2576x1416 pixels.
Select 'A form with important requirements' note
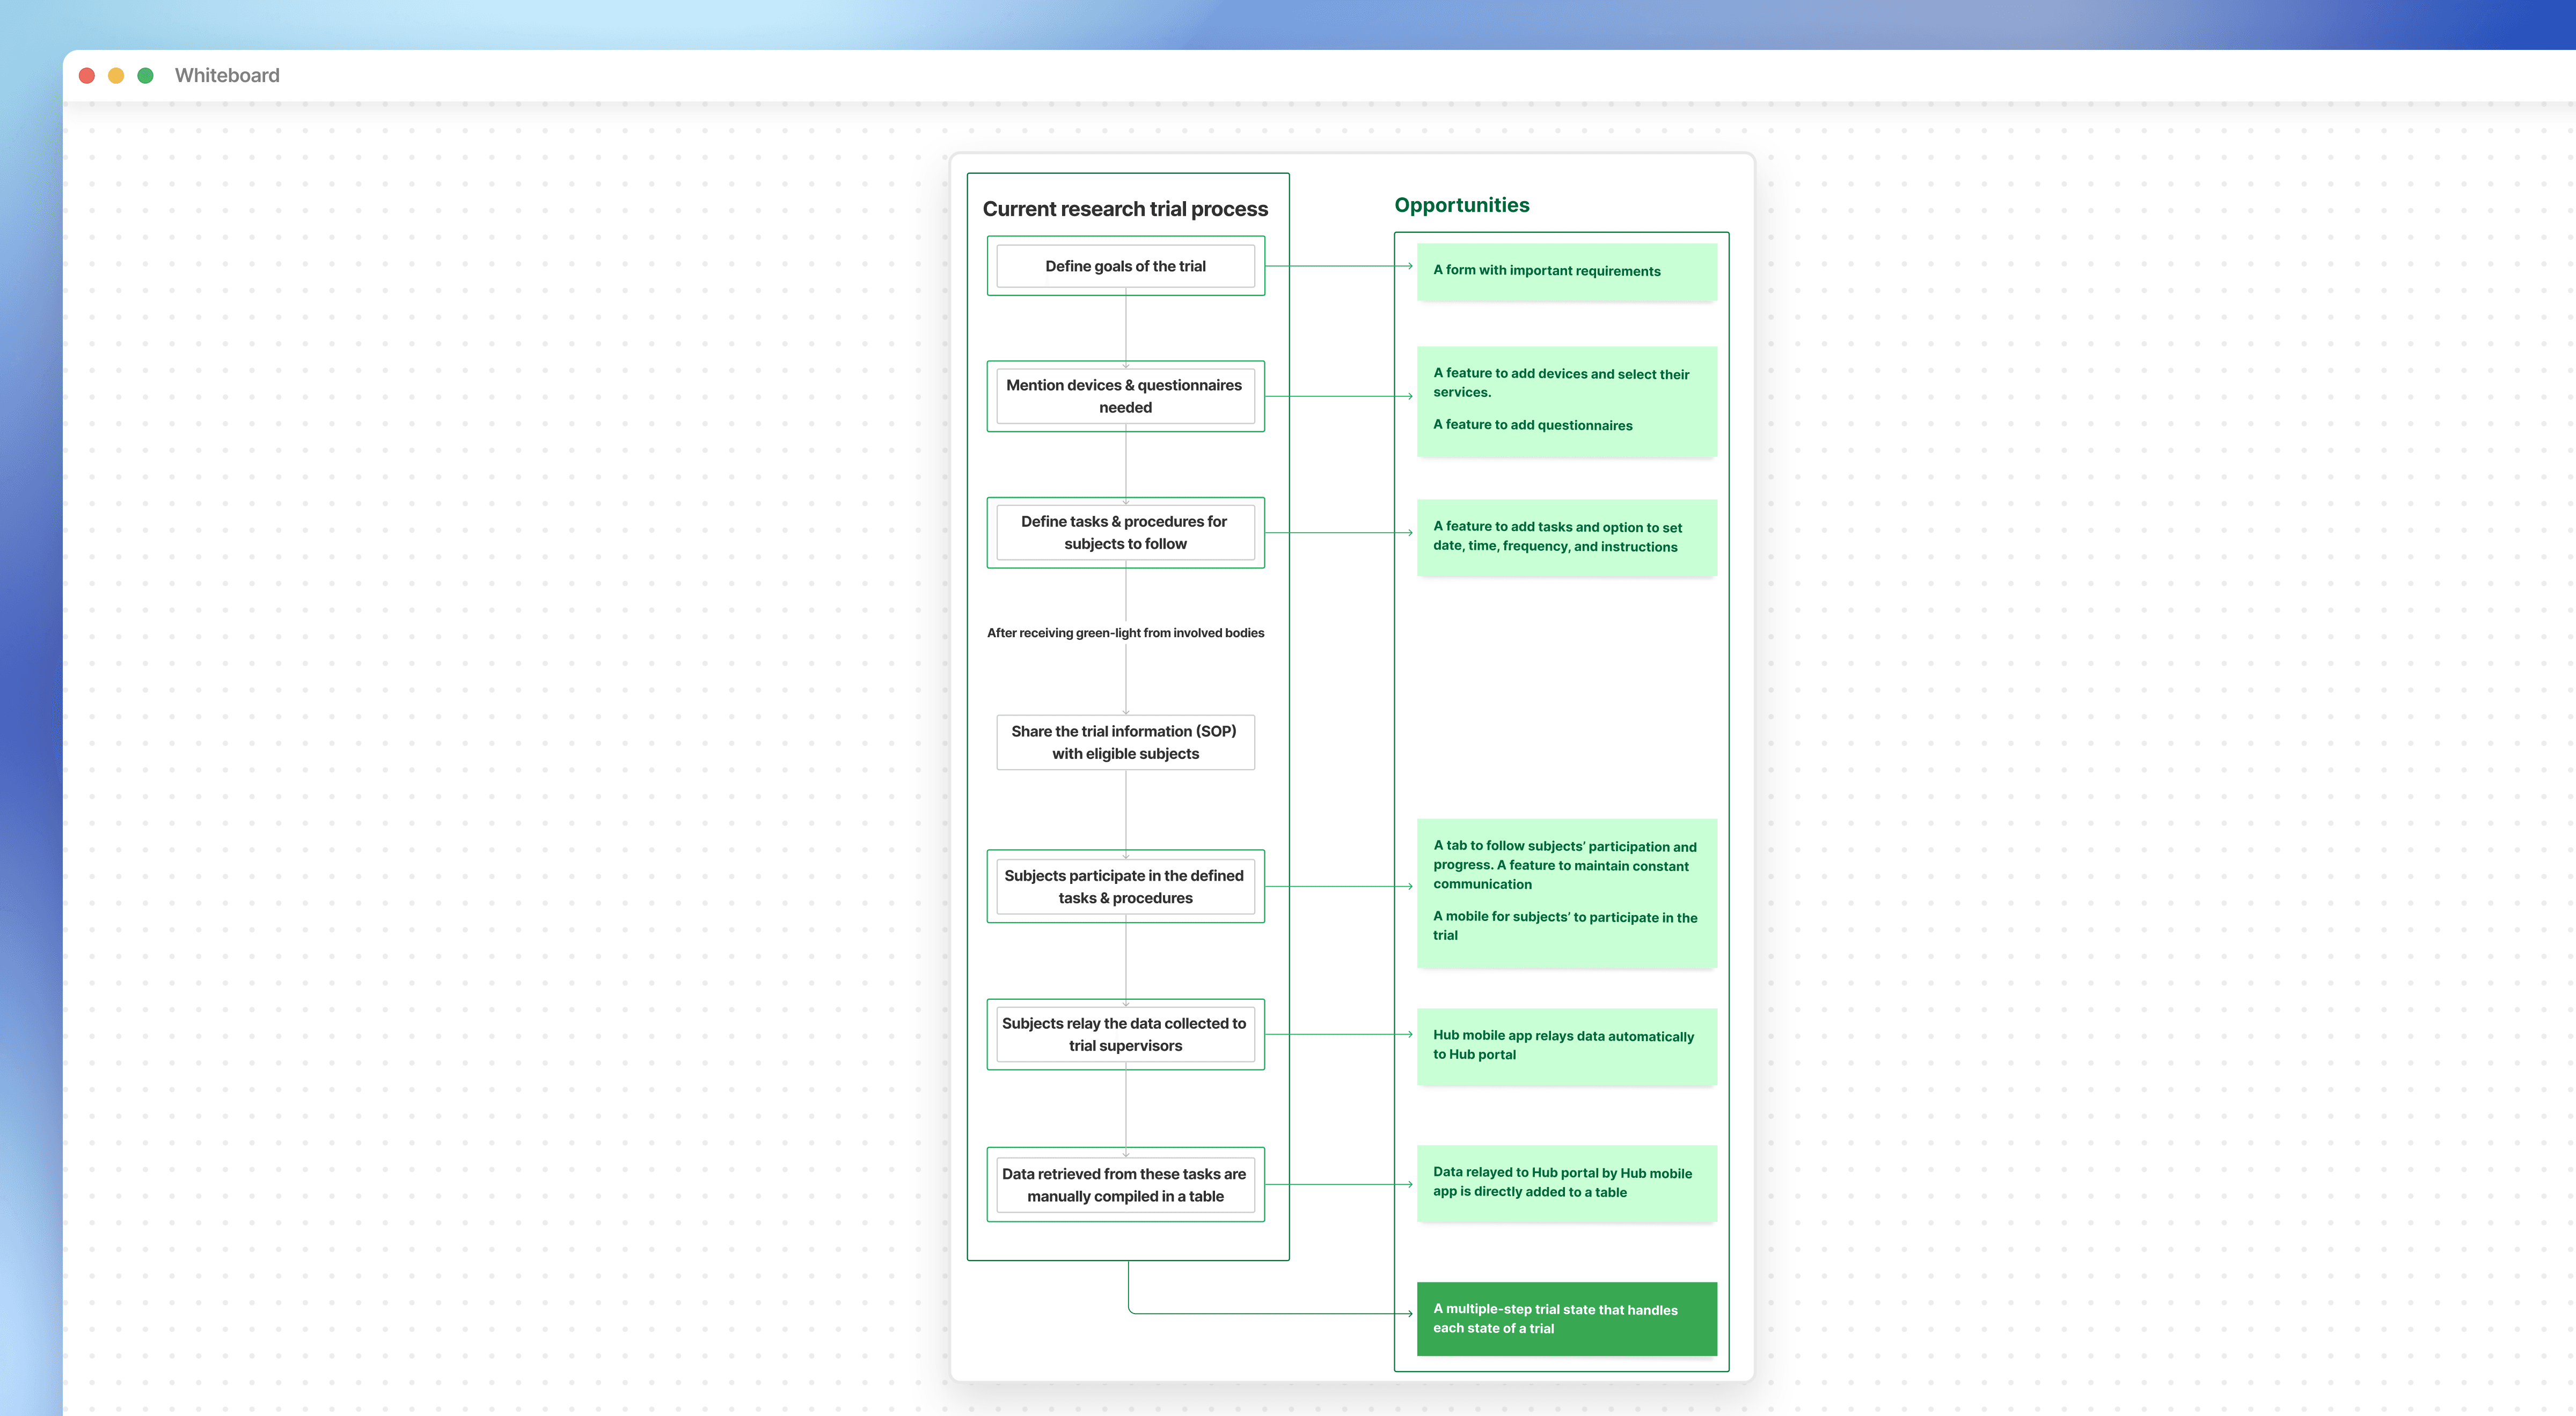click(x=1566, y=271)
